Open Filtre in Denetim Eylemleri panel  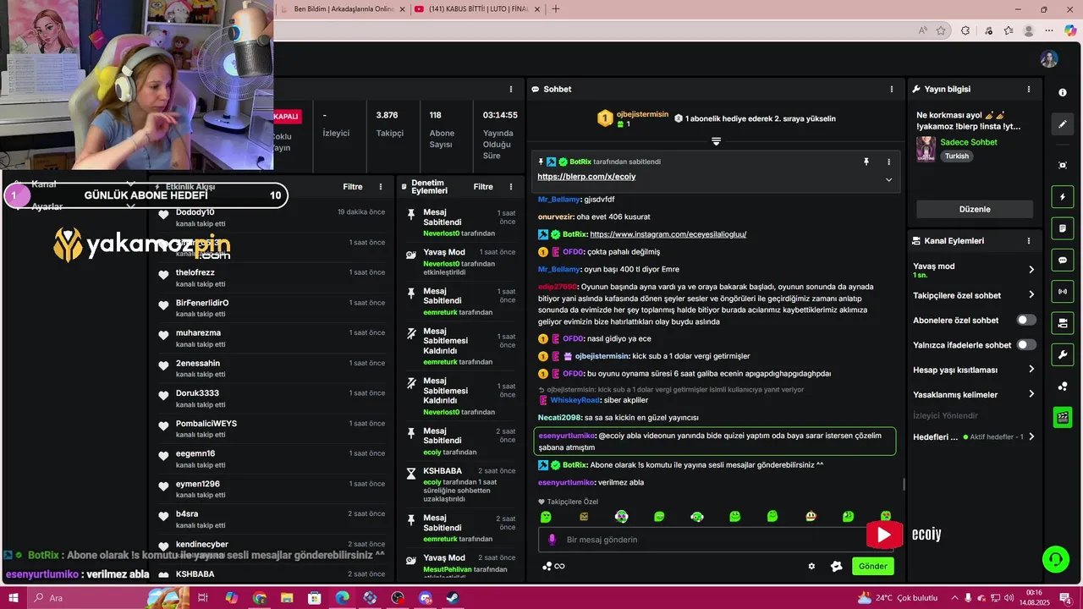coord(483,187)
